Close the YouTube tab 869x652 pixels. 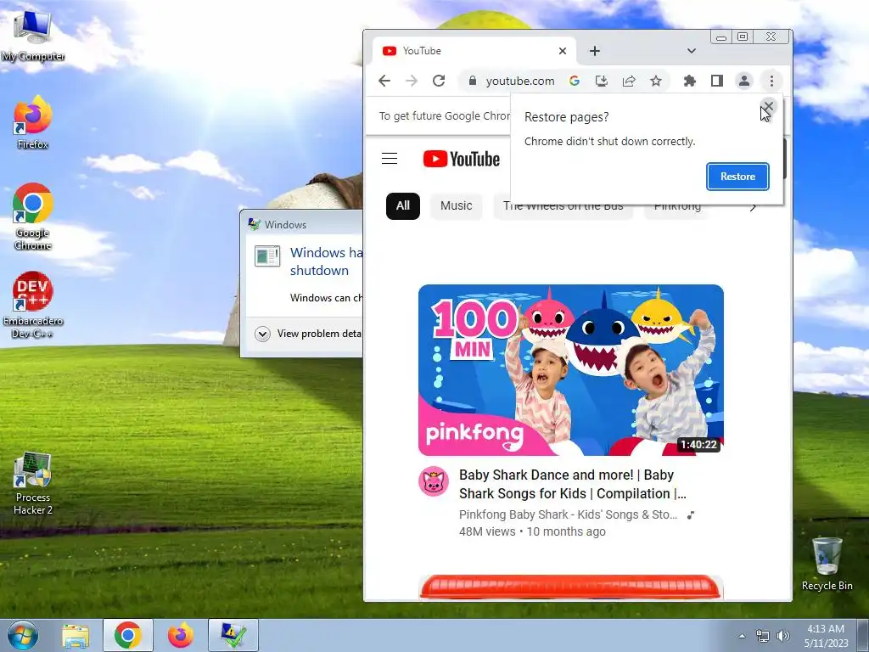click(x=563, y=51)
